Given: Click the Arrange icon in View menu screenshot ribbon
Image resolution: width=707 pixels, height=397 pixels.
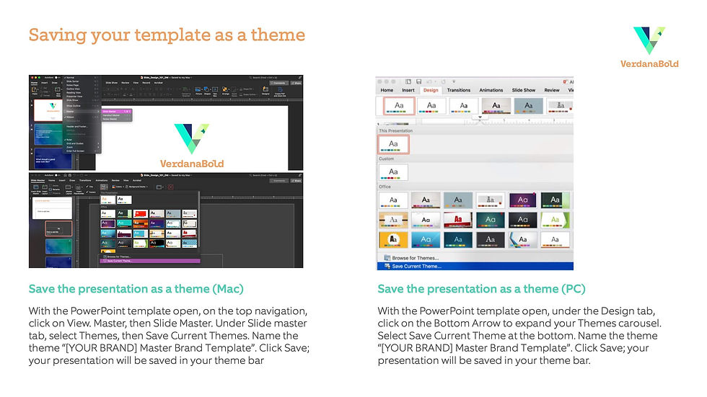Looking at the screenshot, I should click(x=226, y=92).
